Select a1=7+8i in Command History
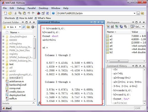Image resolution: width=148 pixels, height=112 pixels. [118, 74]
